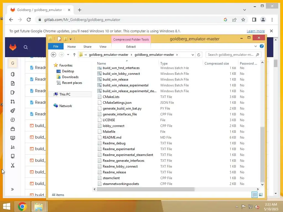
Task: Open the Home ribbon tab
Action: 72,47
